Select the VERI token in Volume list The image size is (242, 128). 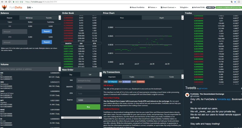click(30, 85)
